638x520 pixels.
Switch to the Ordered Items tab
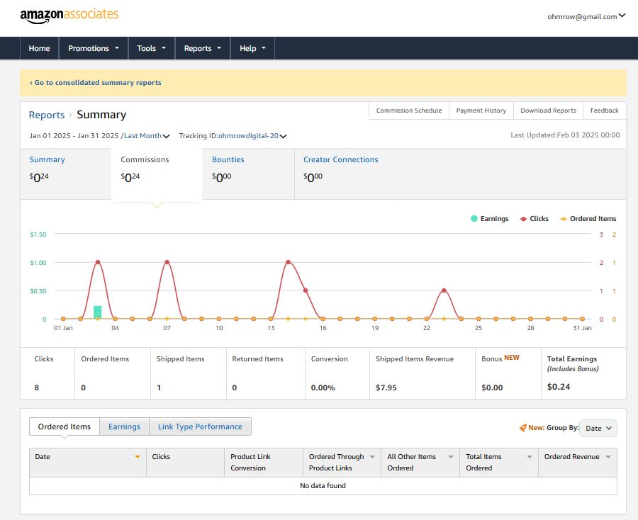pyautogui.click(x=65, y=426)
